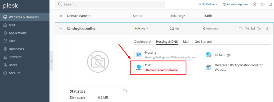Open the DNS settings icon
This screenshot has width=274, height=102.
coord(139,67)
